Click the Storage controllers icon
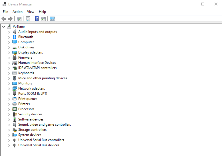222x156 pixels. click(15, 130)
